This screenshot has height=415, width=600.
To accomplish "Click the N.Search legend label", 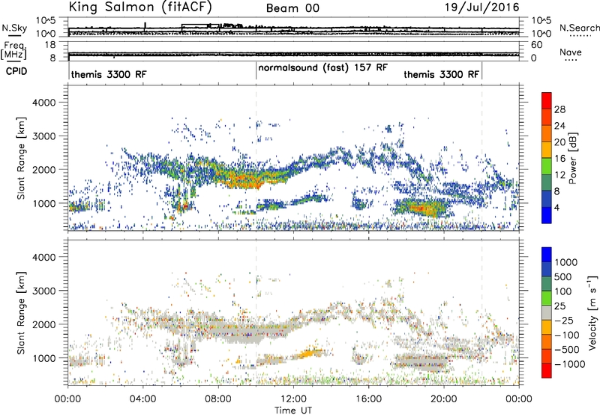I will coord(579,28).
